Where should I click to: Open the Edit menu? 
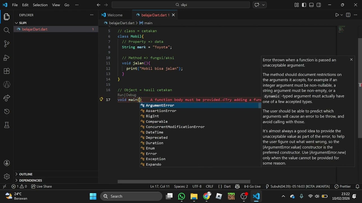coord(25,5)
